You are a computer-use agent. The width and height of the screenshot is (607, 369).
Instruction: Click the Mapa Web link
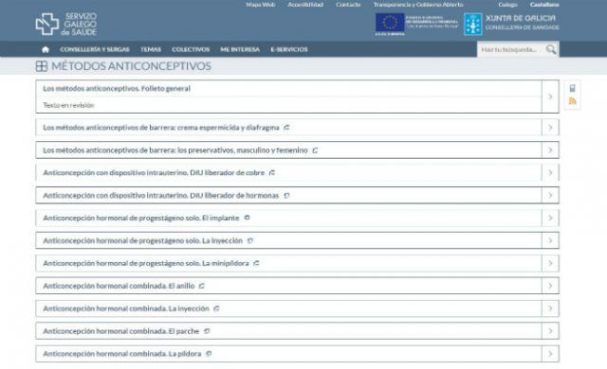(x=261, y=5)
